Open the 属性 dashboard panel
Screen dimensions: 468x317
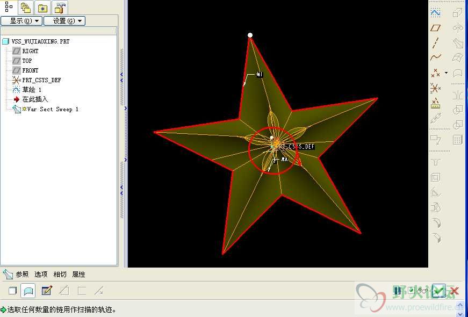[79, 275]
